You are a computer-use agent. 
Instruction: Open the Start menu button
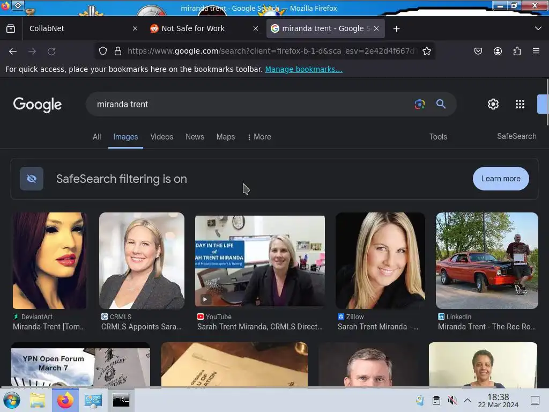[x=12, y=400]
